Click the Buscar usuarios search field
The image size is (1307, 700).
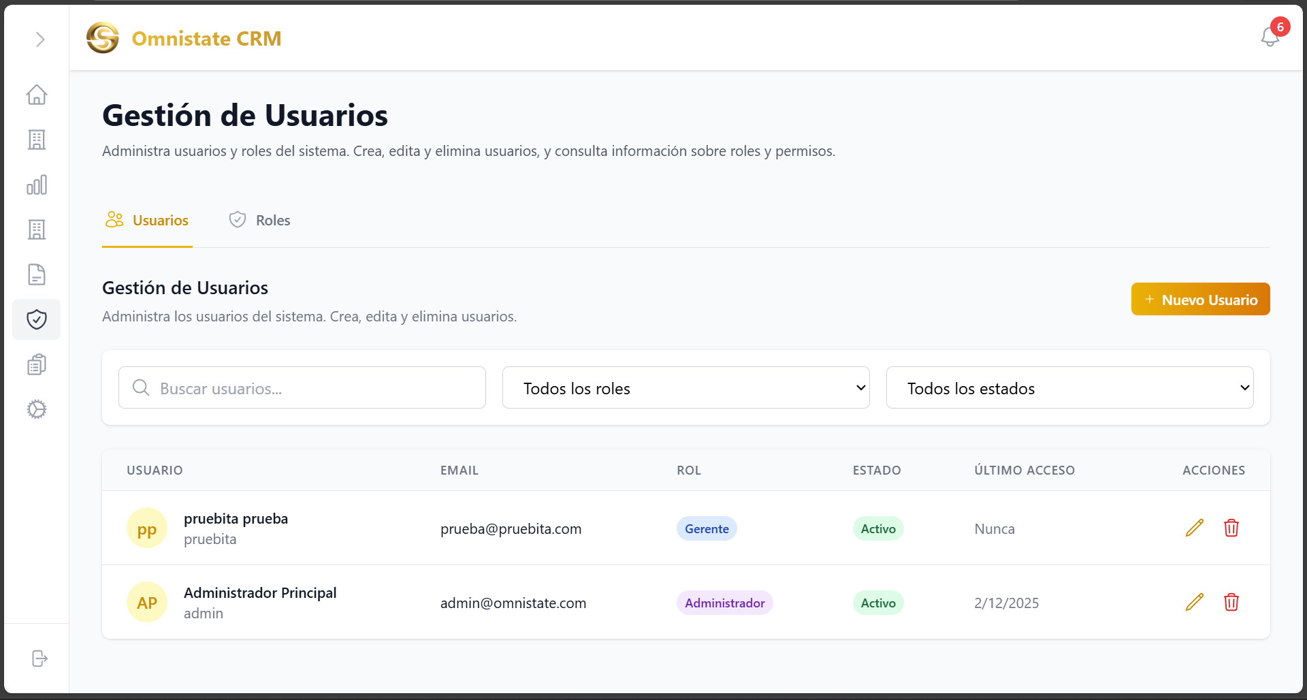302,387
